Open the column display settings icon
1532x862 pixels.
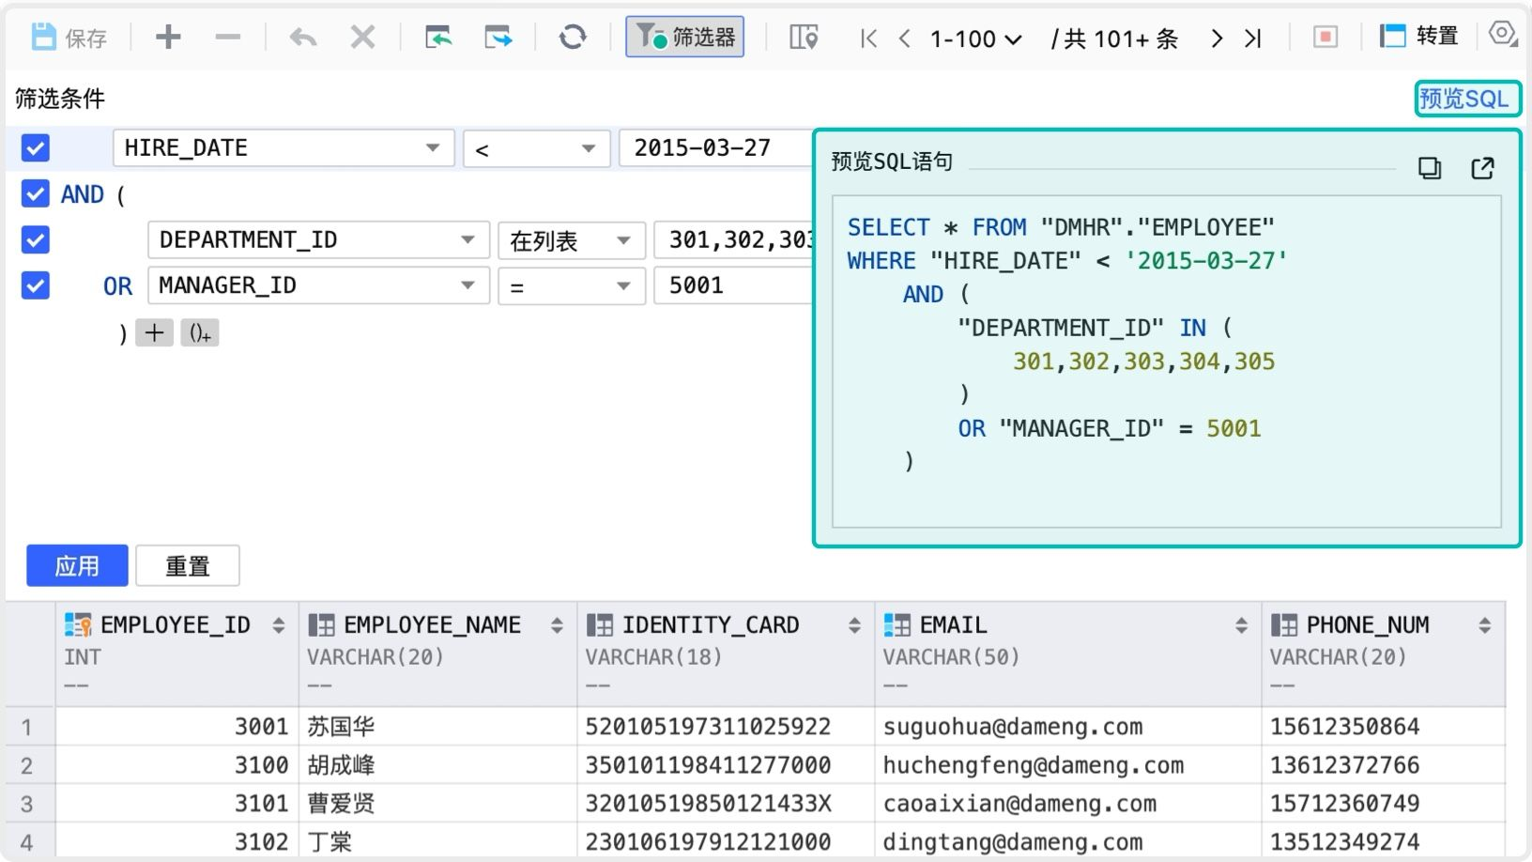[804, 38]
